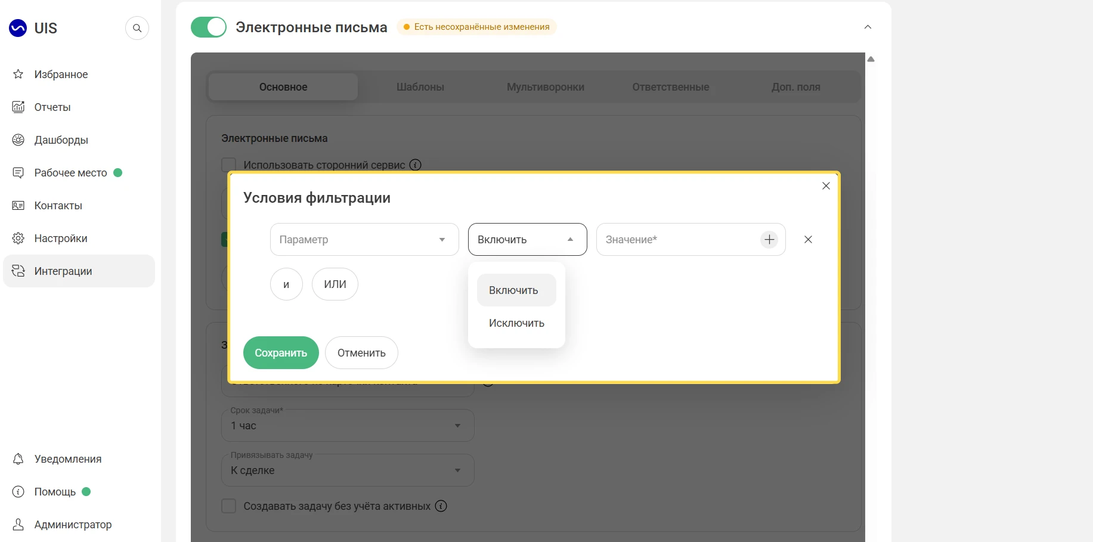Open Избранное star icon in sidebar
The image size is (1093, 542).
click(x=18, y=74)
